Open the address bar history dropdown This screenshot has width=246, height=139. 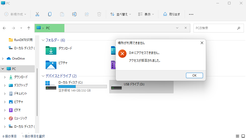click(x=177, y=28)
